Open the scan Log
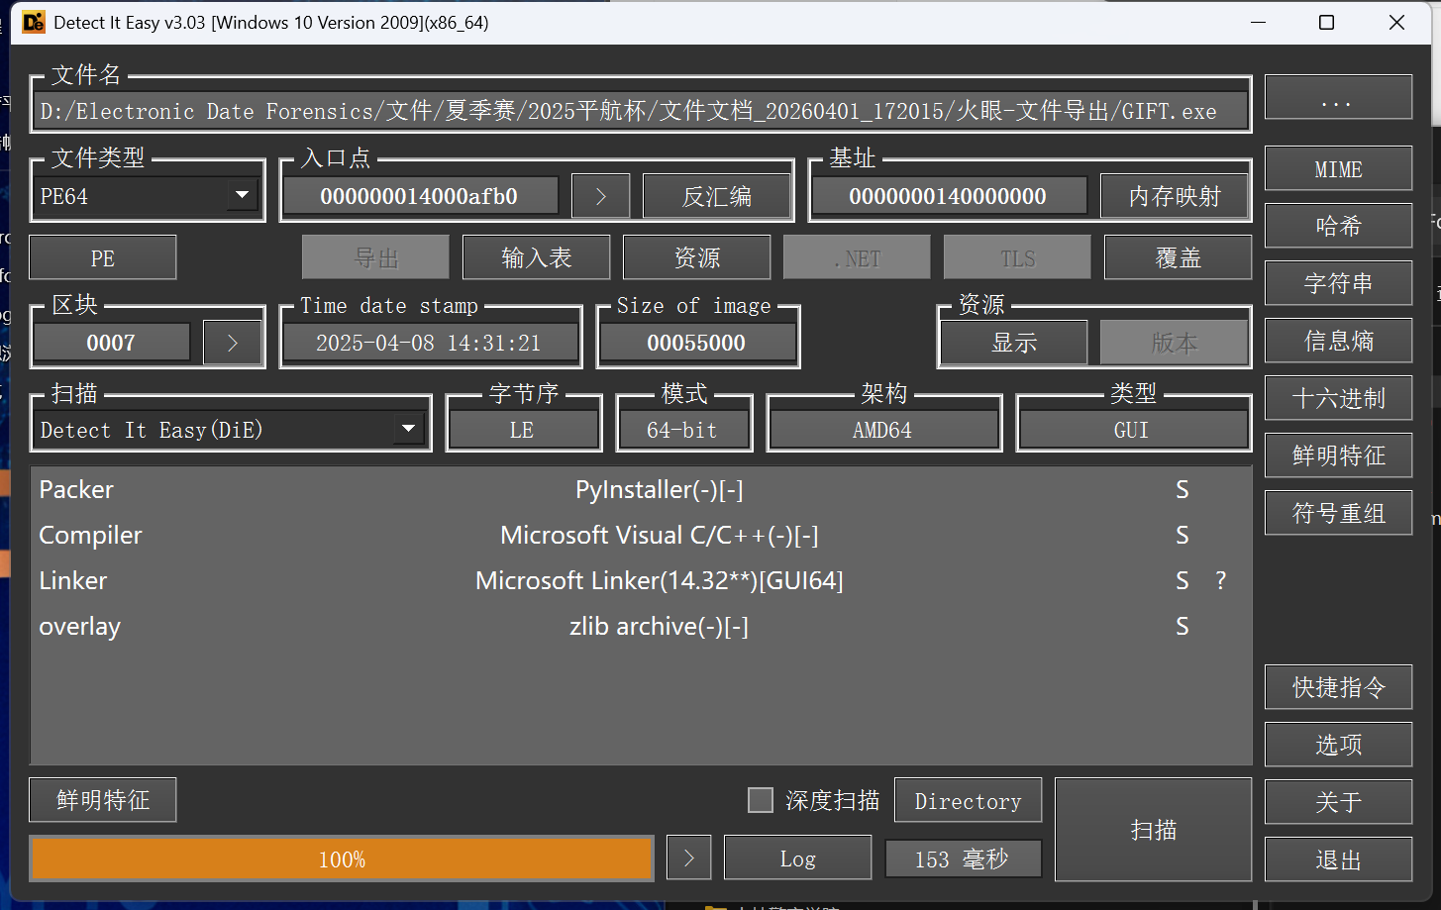The height and width of the screenshot is (910, 1441). click(798, 858)
